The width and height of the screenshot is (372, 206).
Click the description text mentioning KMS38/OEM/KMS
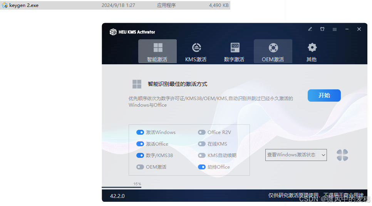coord(211,102)
